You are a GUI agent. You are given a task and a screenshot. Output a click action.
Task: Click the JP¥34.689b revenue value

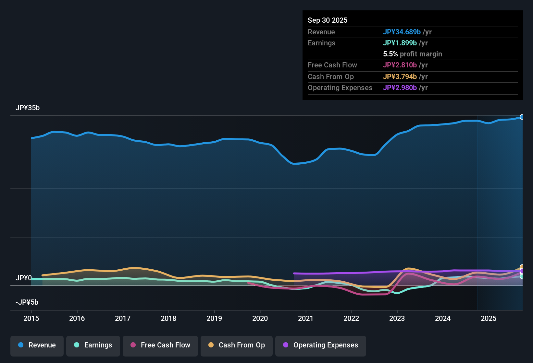pos(402,32)
